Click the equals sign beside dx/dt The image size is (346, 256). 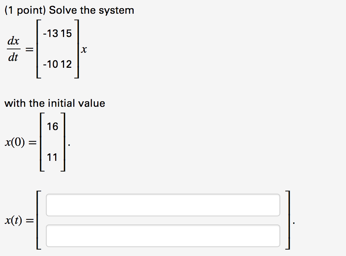coord(29,49)
